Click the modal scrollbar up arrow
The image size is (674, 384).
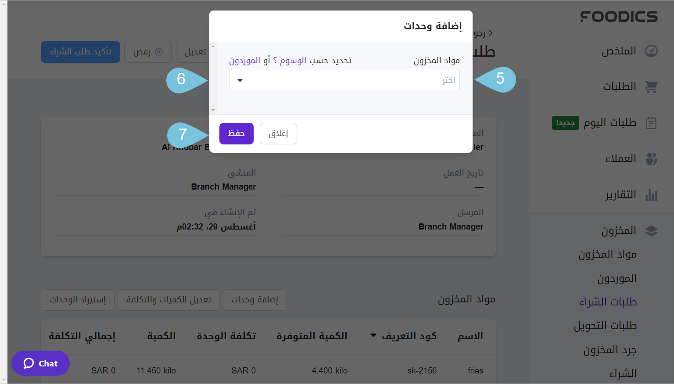[x=213, y=45]
